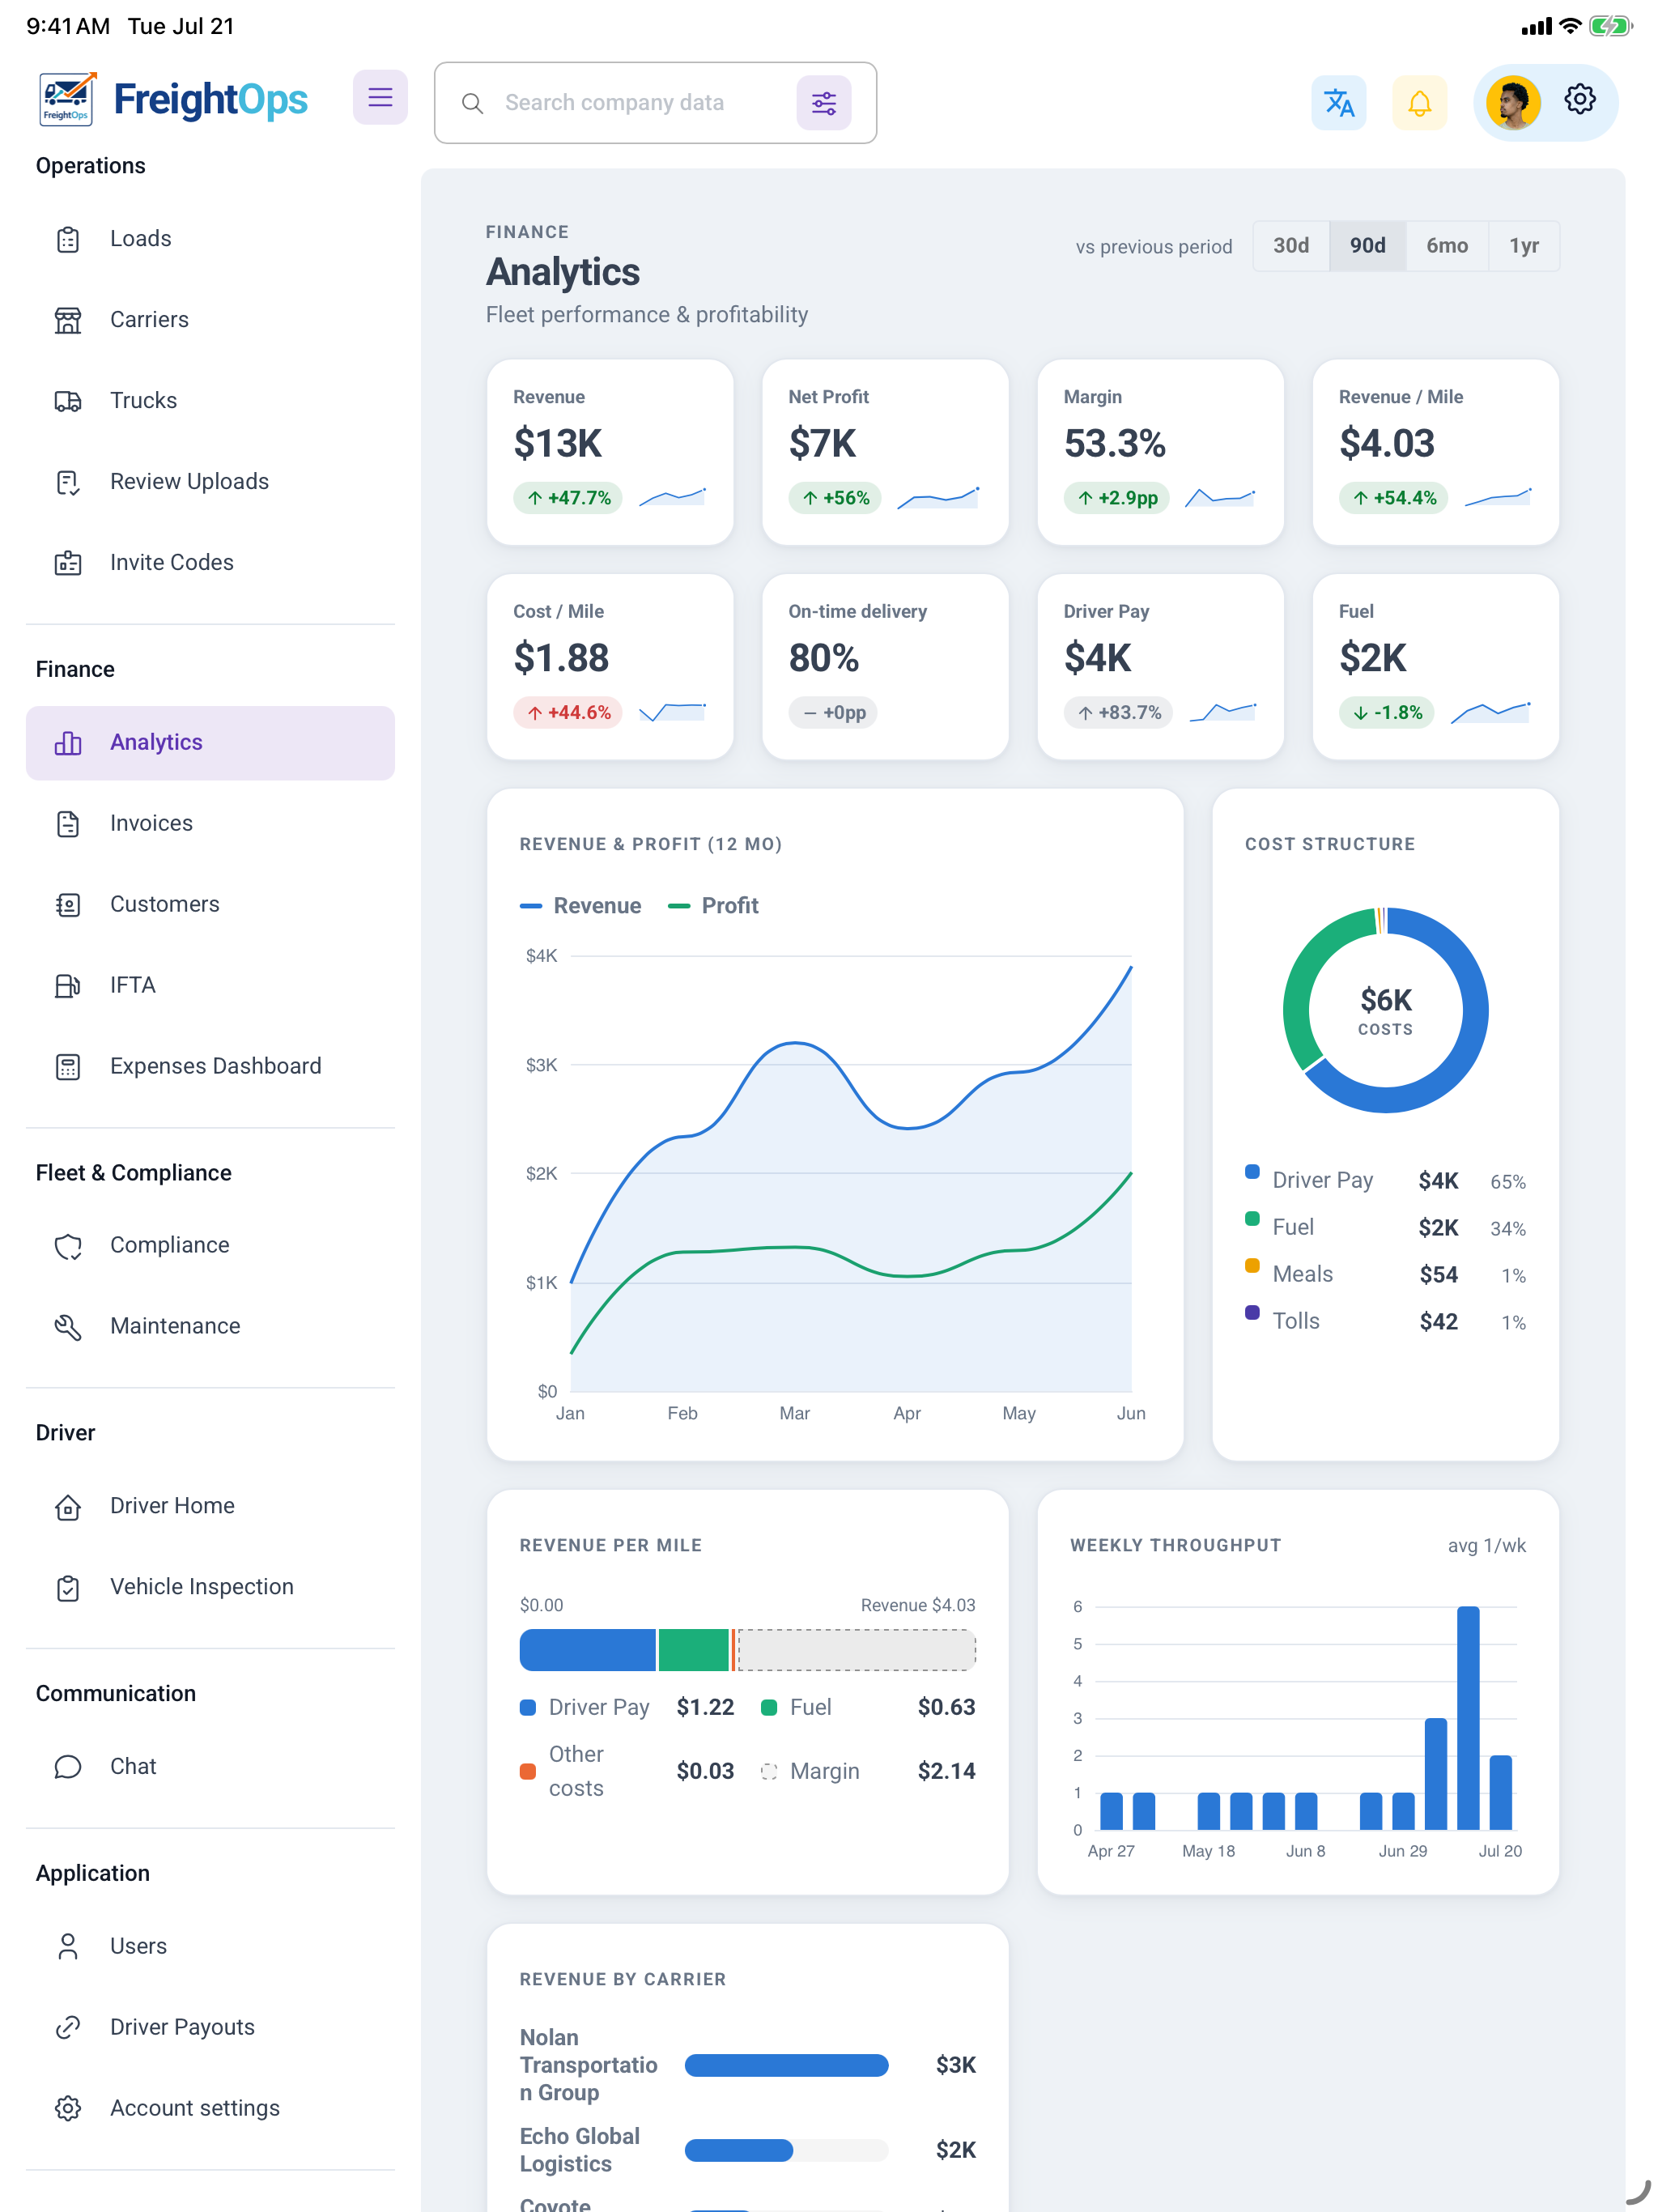The width and height of the screenshot is (1658, 2212).
Task: Open Account settings gear icon in sidebar
Action: coord(67,2109)
